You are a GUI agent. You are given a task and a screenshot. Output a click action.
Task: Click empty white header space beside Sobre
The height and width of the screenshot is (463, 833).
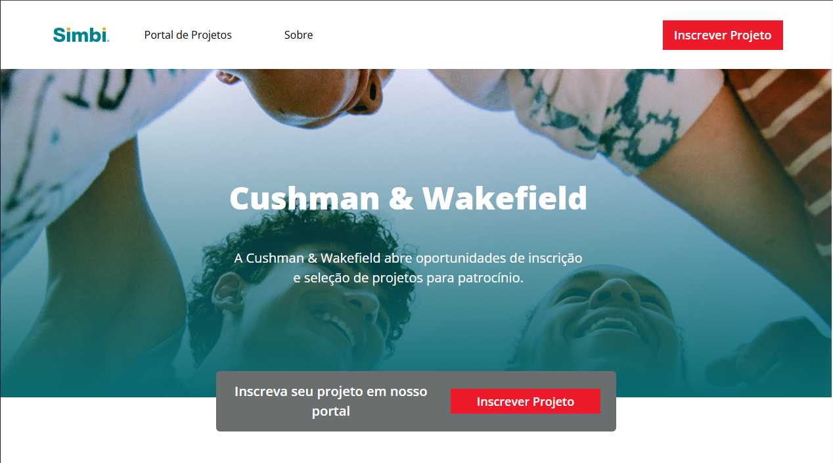click(486, 35)
